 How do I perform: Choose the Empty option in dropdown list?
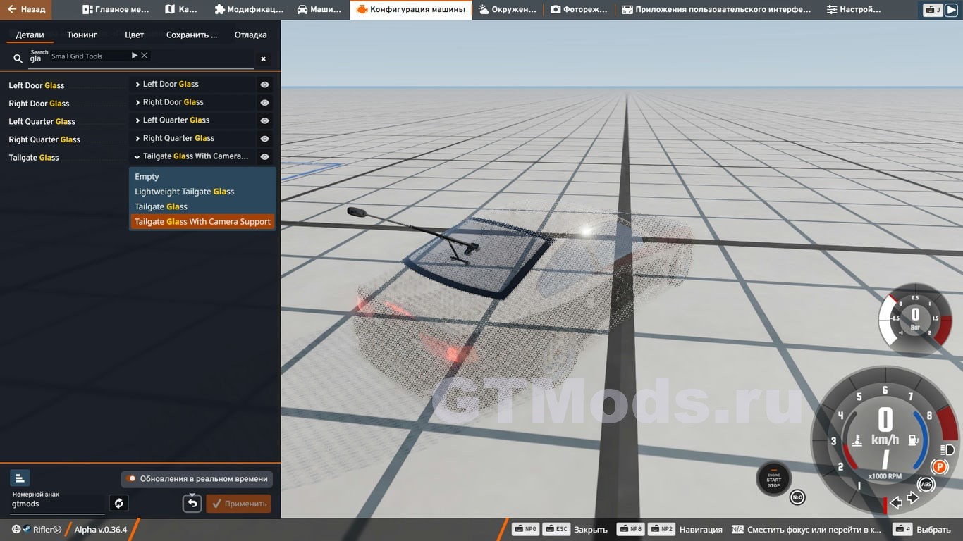click(x=202, y=177)
